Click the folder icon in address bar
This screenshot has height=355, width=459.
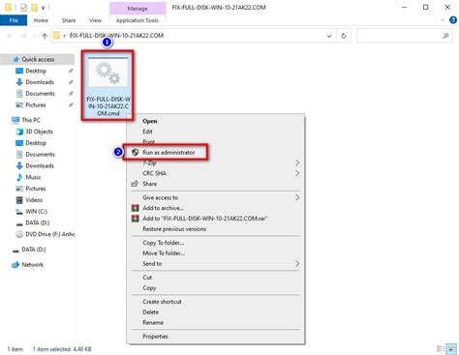[x=56, y=36]
